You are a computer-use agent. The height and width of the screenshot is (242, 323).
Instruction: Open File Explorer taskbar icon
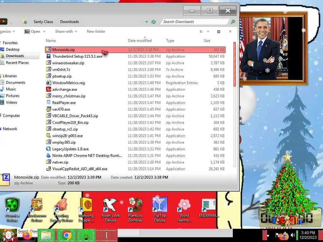pos(46,235)
